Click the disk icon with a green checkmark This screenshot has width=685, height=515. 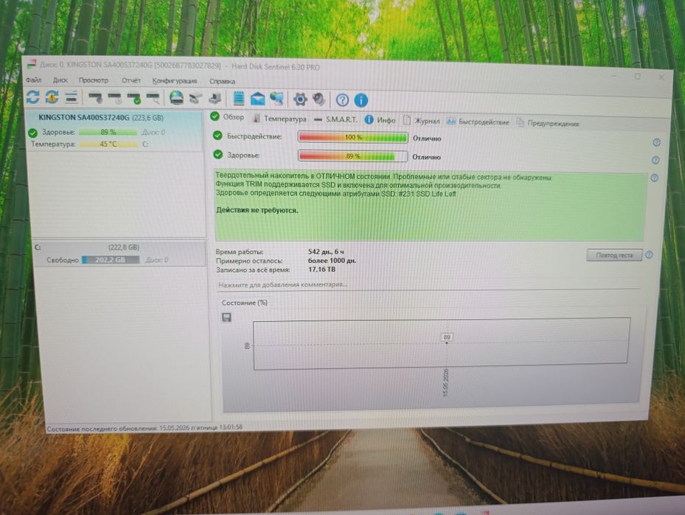133,98
